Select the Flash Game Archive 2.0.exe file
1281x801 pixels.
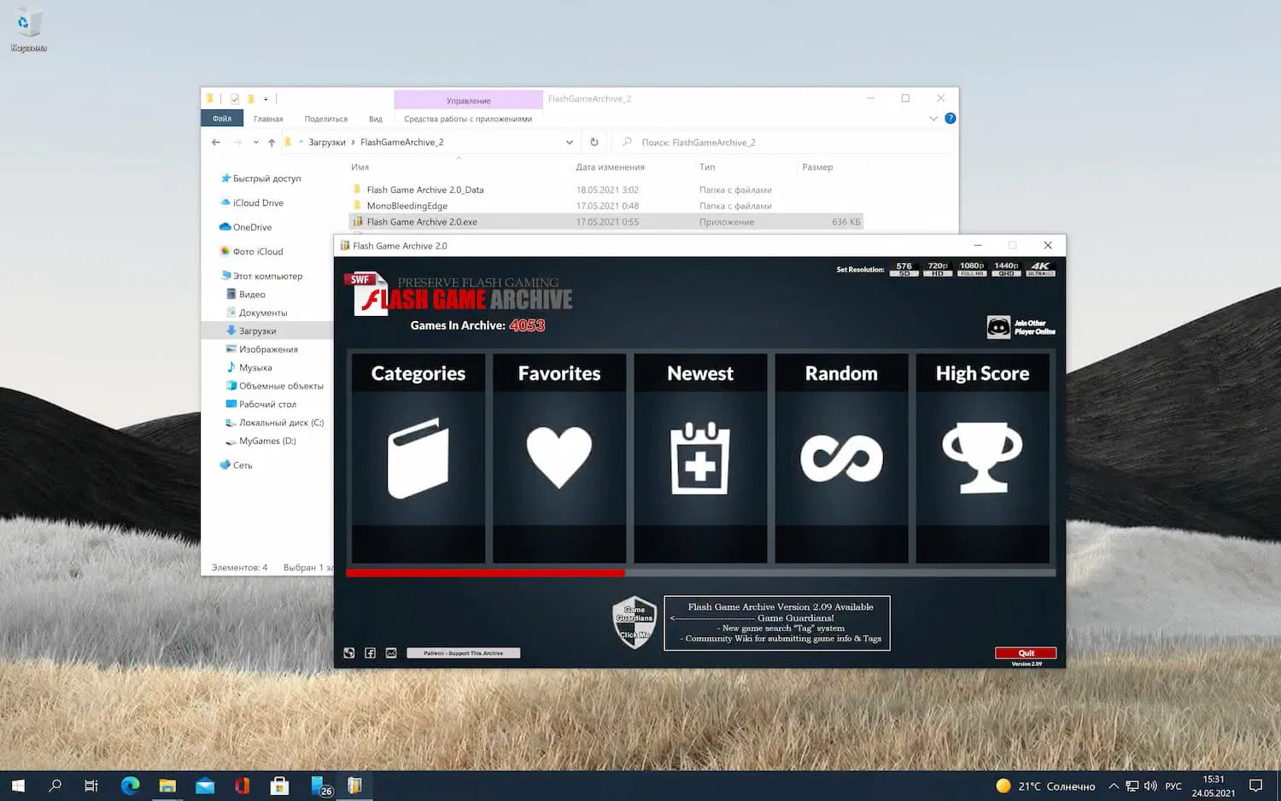pyautogui.click(x=605, y=222)
